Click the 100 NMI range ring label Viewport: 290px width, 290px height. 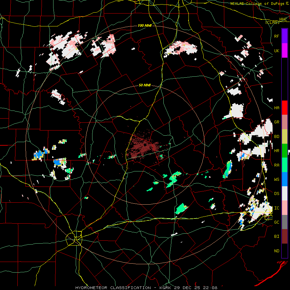pos(145,25)
